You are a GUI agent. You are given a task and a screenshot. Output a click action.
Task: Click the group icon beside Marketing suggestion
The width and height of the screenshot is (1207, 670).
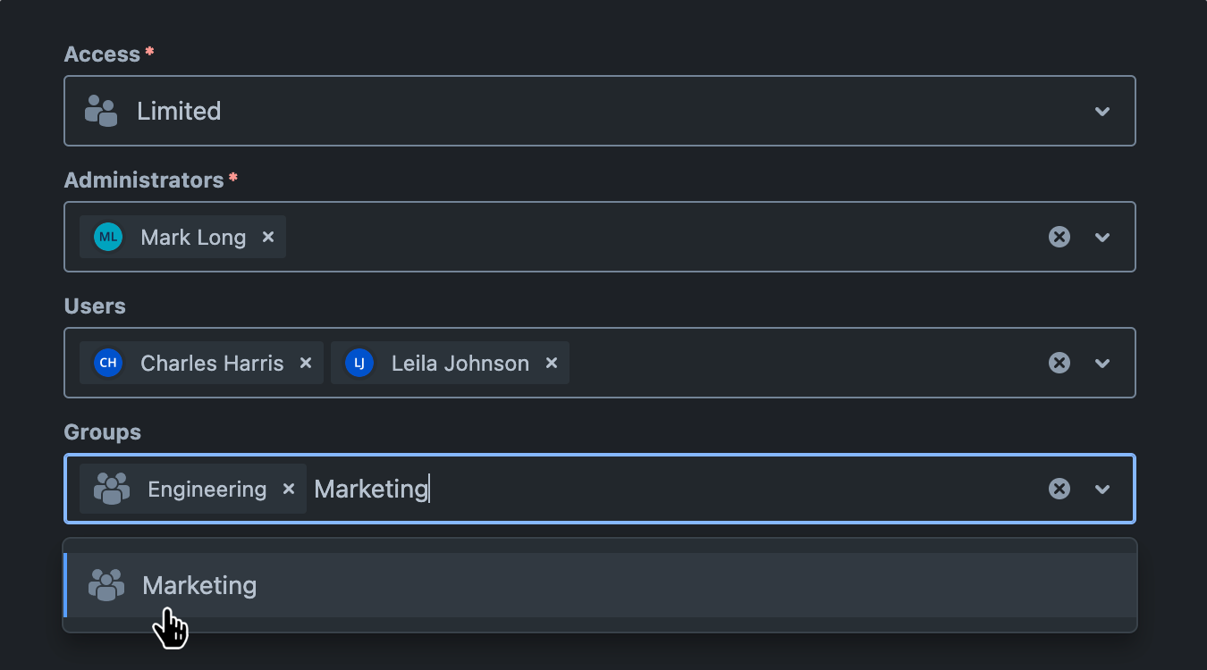[x=106, y=584]
